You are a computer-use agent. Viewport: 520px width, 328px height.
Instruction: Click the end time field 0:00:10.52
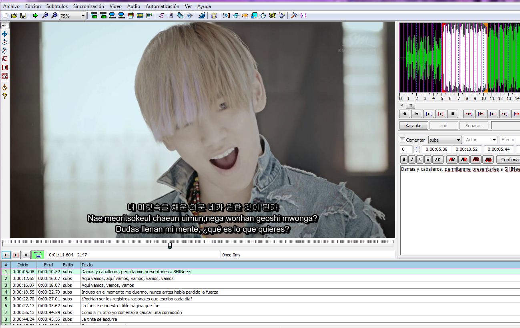coord(467,149)
